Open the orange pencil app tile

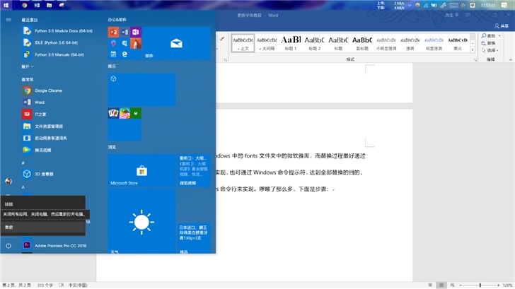(136, 43)
